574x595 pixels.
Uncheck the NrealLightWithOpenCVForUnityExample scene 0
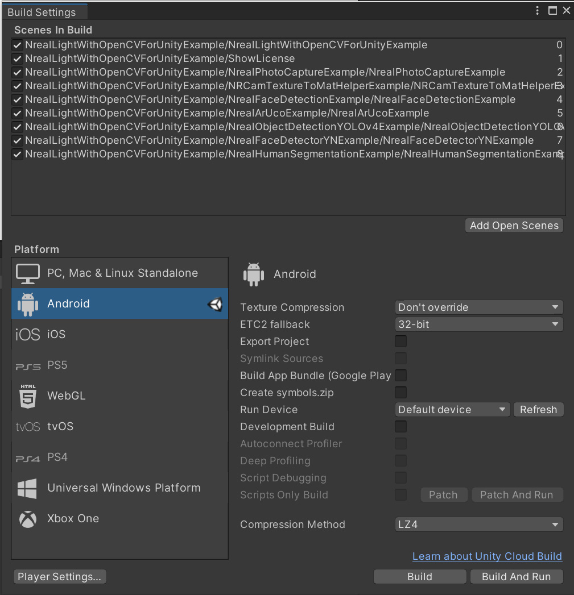[17, 45]
